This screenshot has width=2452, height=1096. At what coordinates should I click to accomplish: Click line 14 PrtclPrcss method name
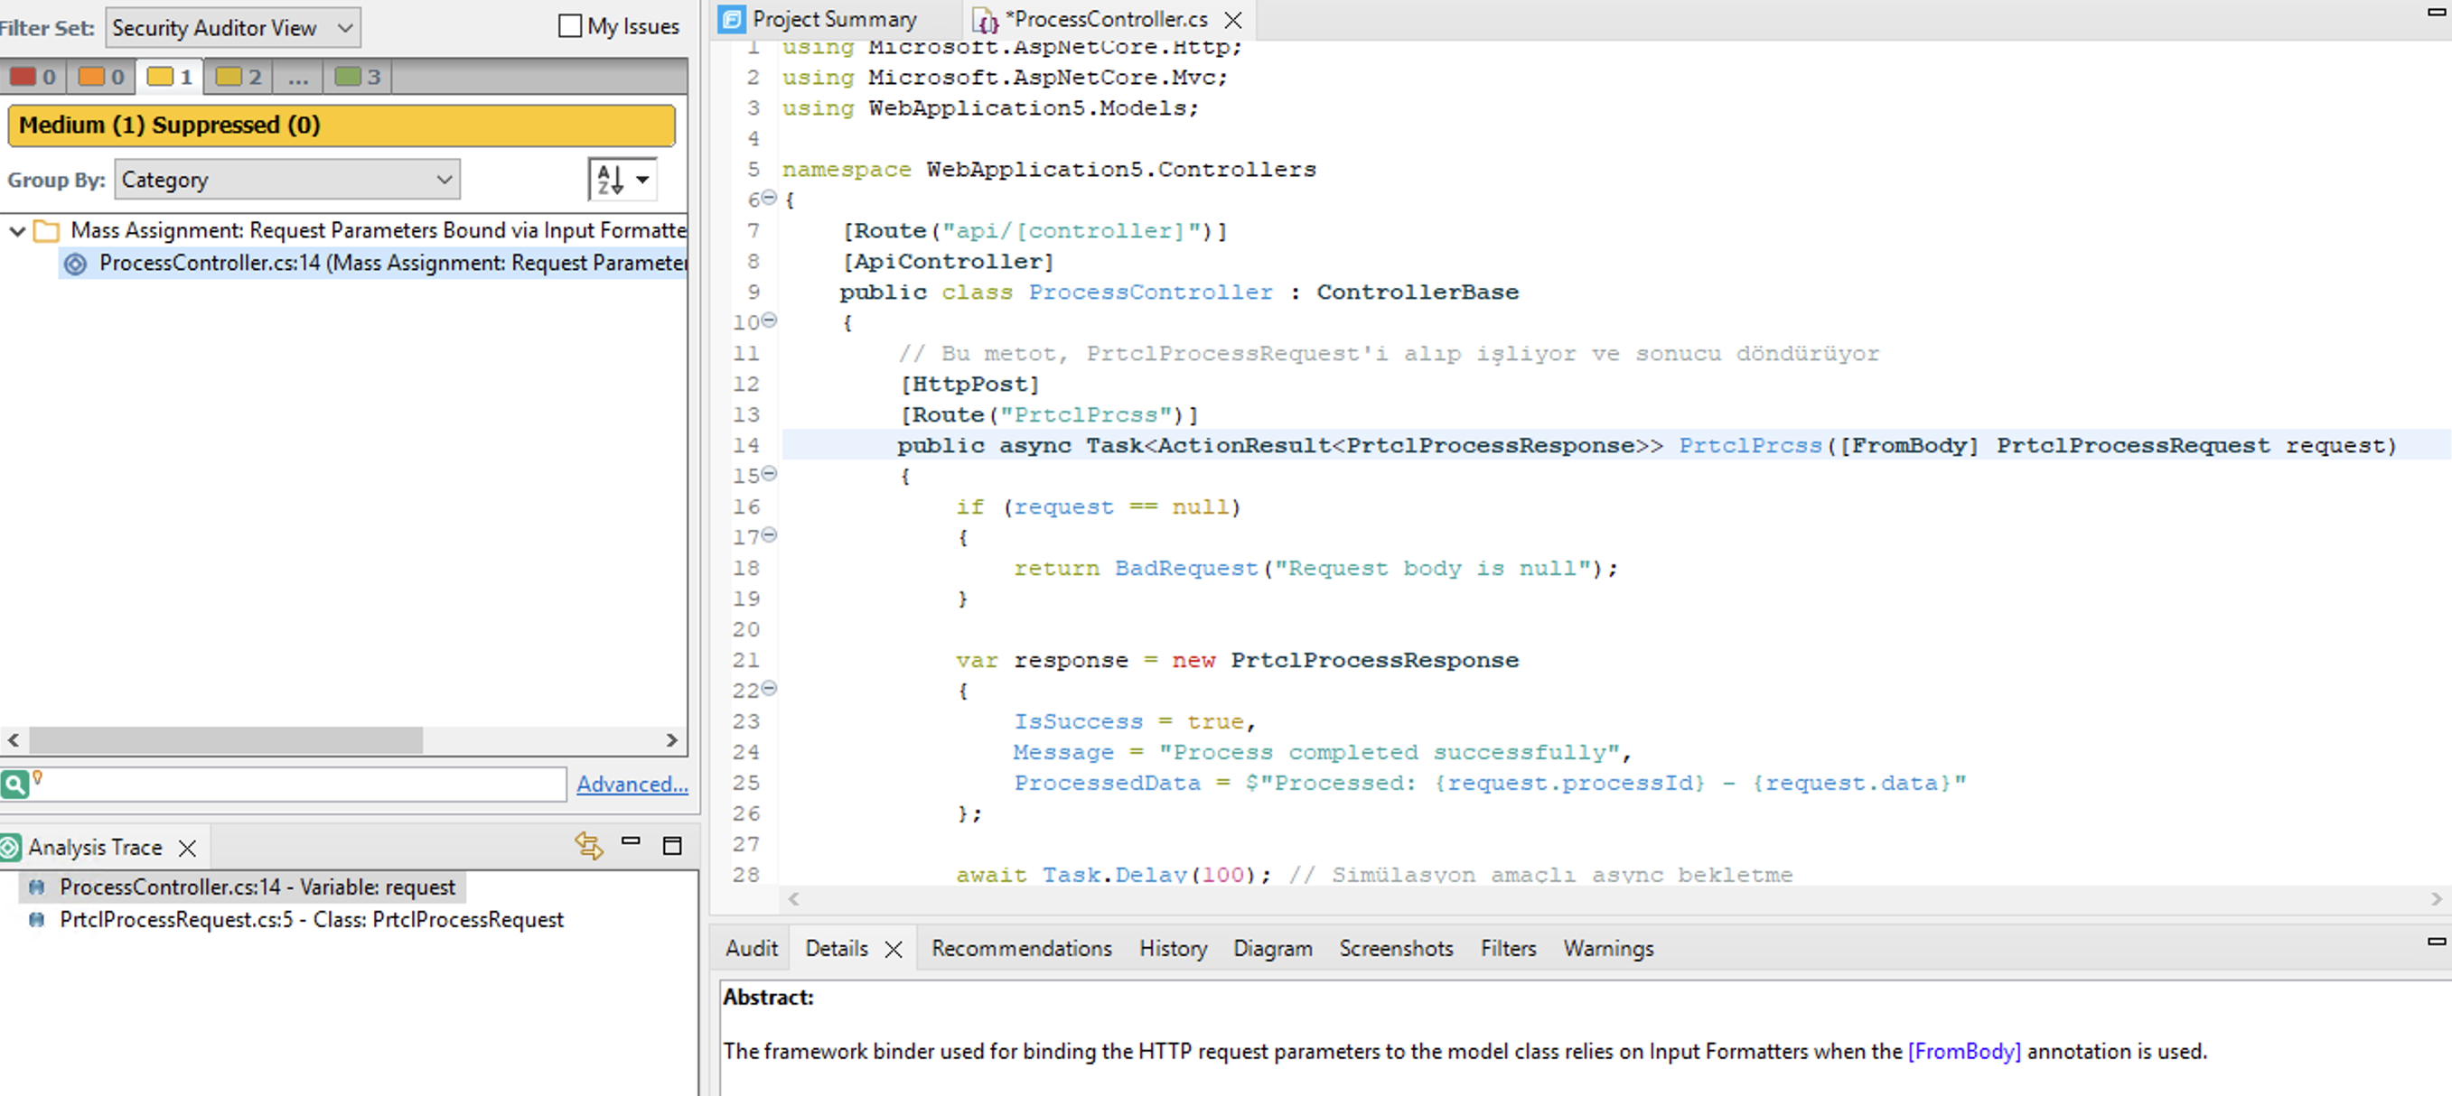point(1749,445)
